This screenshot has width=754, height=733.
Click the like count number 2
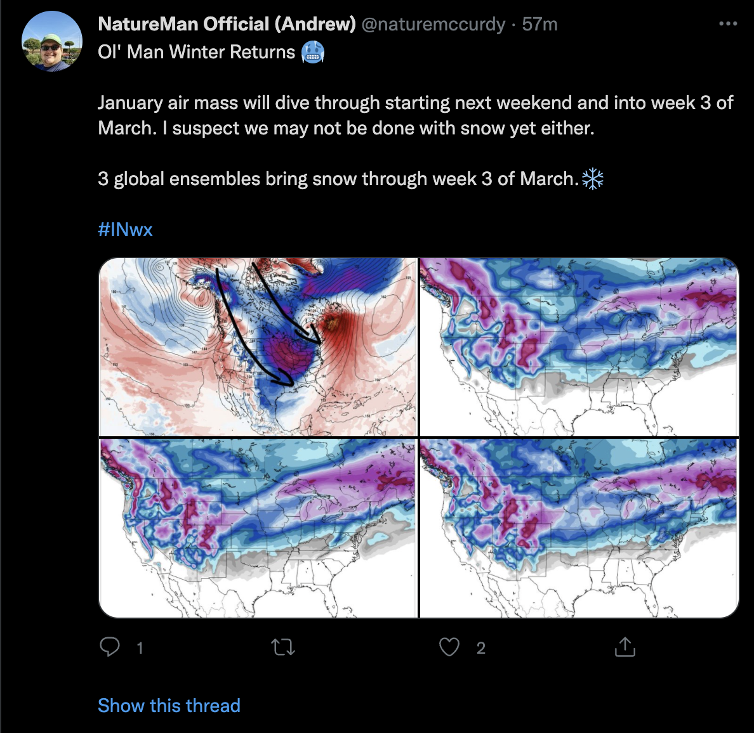pyautogui.click(x=481, y=648)
